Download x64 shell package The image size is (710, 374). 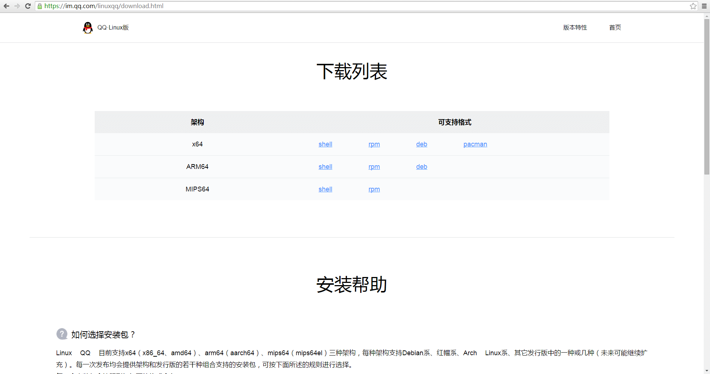coord(325,144)
